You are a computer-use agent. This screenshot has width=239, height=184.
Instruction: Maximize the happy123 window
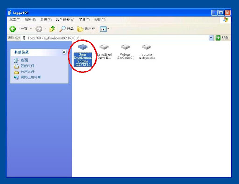tap(221, 13)
